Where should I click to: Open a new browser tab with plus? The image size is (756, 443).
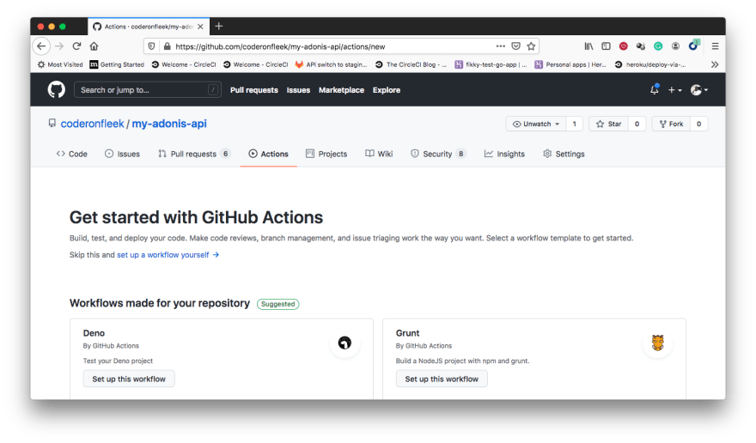coord(219,26)
